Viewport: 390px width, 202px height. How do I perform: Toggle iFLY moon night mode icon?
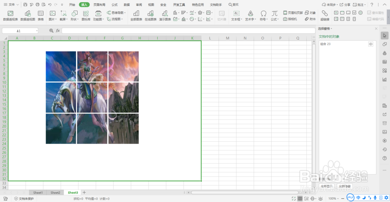[364, 198]
